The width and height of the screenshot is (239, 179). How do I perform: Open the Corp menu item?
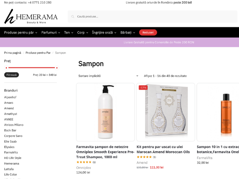[x=83, y=32]
